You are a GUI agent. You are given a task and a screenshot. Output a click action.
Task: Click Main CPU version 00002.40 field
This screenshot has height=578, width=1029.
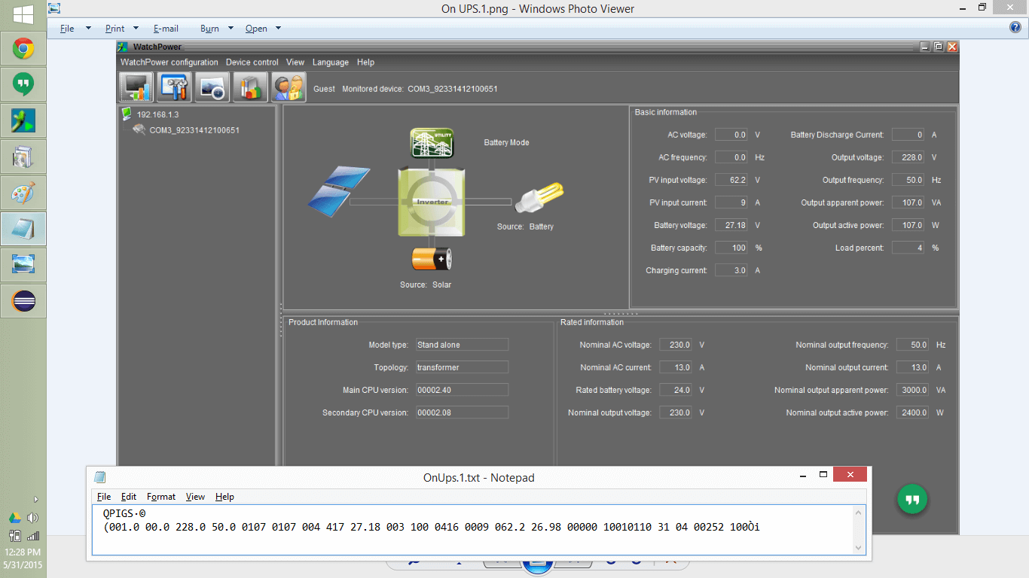click(x=463, y=390)
